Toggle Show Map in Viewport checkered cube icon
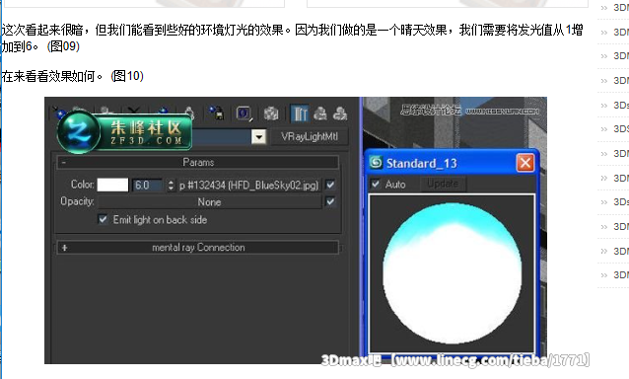The image size is (629, 379). click(271, 114)
